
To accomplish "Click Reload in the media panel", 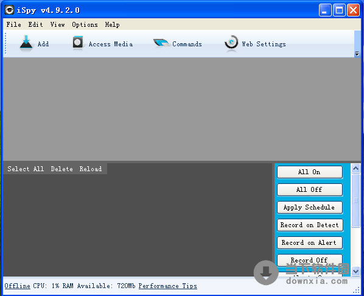I will [91, 169].
